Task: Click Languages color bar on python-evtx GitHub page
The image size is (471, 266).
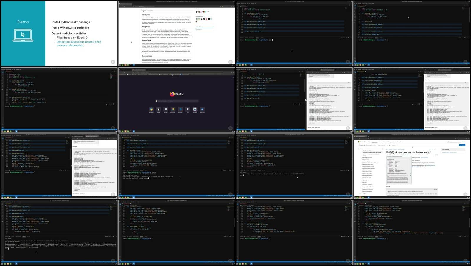Action: 205,28
